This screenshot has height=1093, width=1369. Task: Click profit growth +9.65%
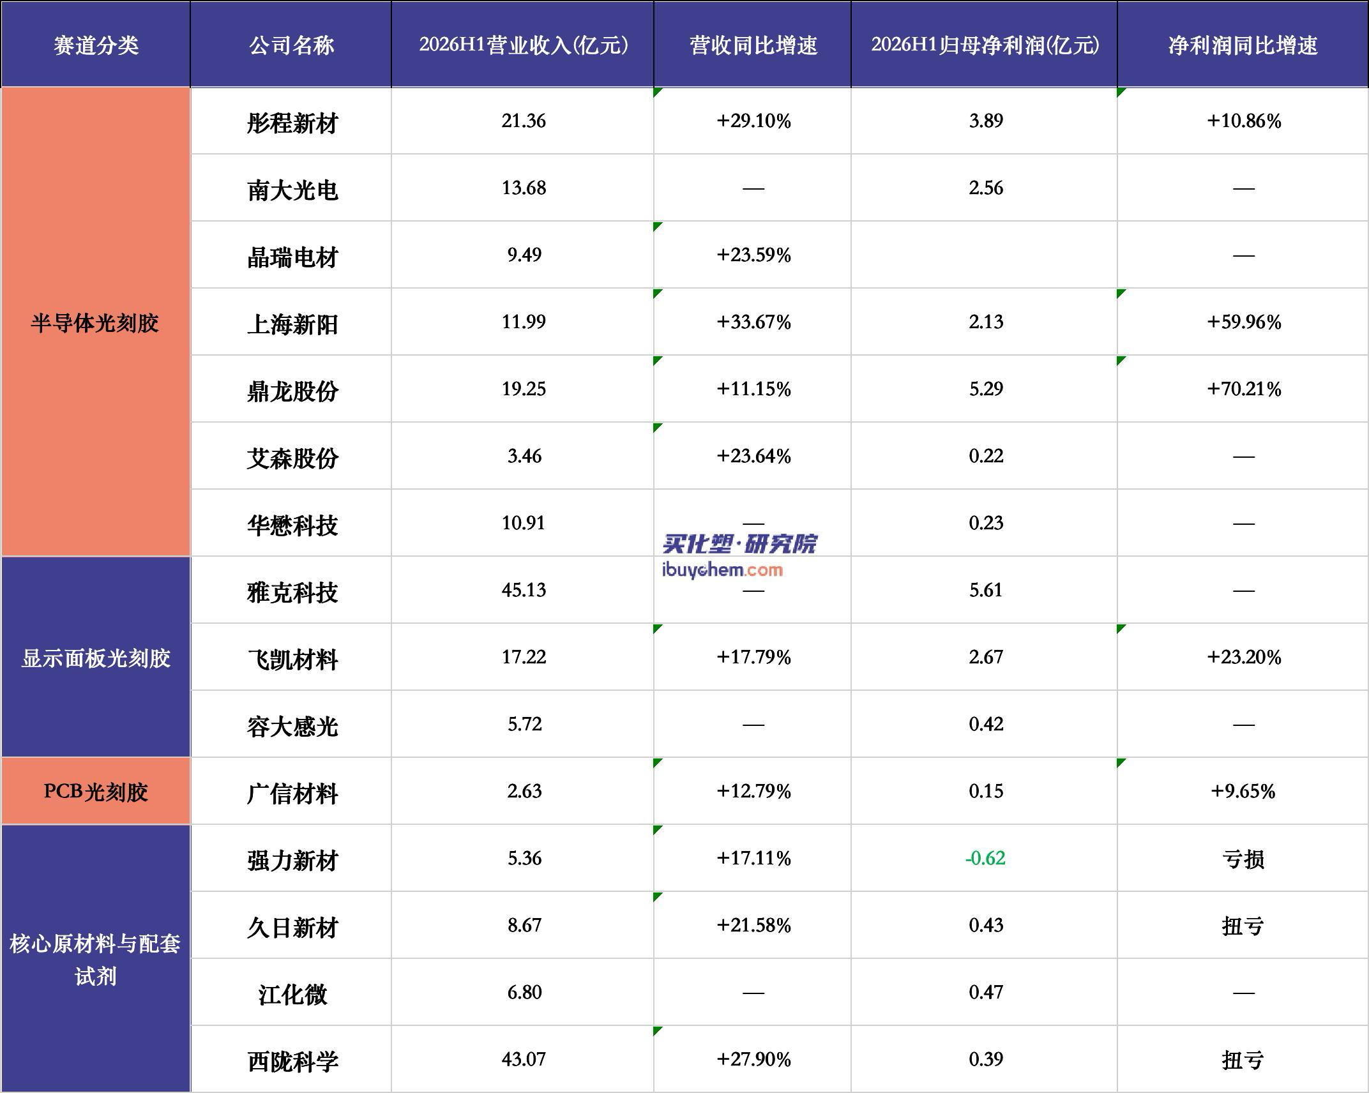point(1243,791)
